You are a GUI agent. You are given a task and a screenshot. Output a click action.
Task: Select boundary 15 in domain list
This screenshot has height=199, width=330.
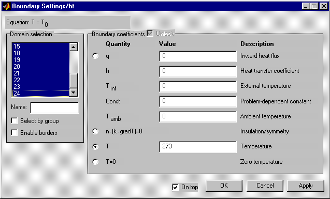pyautogui.click(x=41, y=47)
